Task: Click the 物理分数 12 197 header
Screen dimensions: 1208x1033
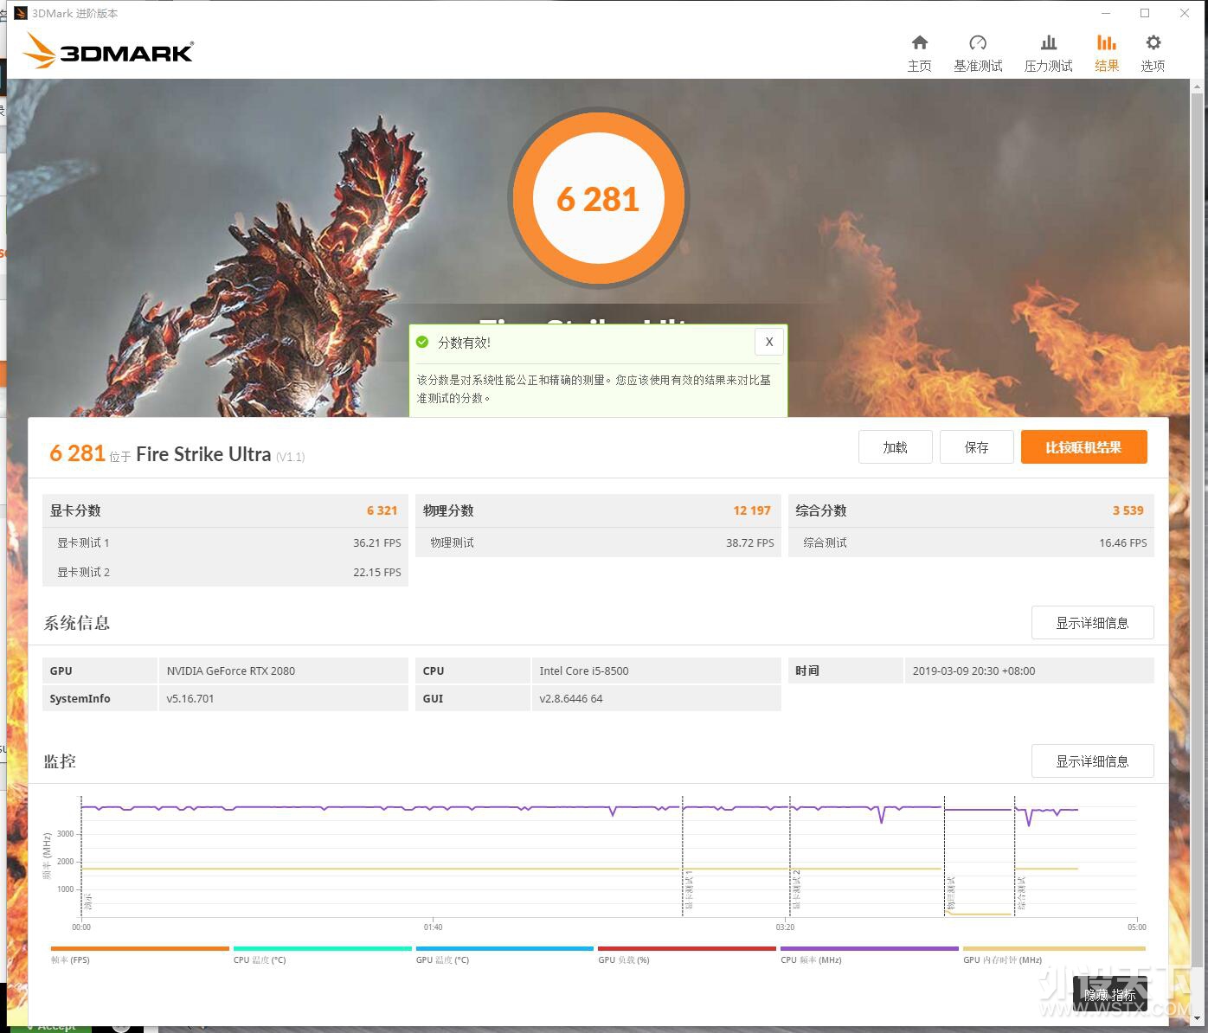Action: click(x=598, y=510)
